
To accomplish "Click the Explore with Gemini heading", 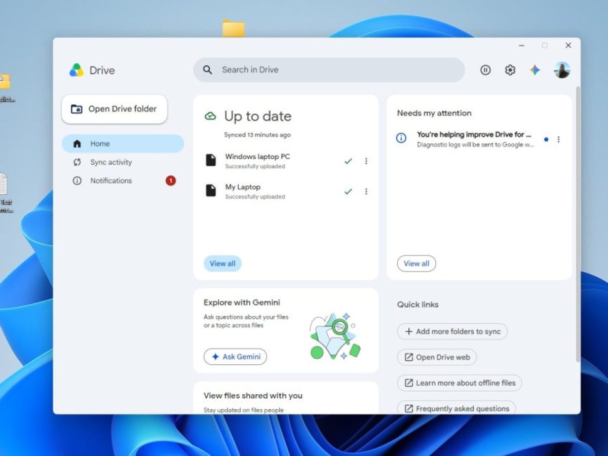I will click(x=242, y=302).
